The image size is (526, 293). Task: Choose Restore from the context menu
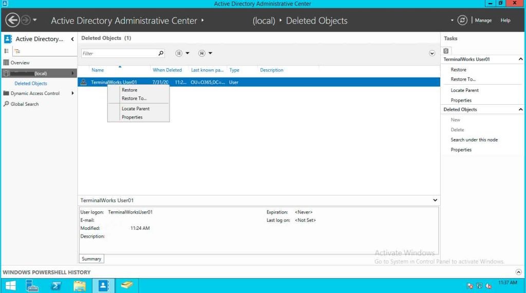click(129, 90)
